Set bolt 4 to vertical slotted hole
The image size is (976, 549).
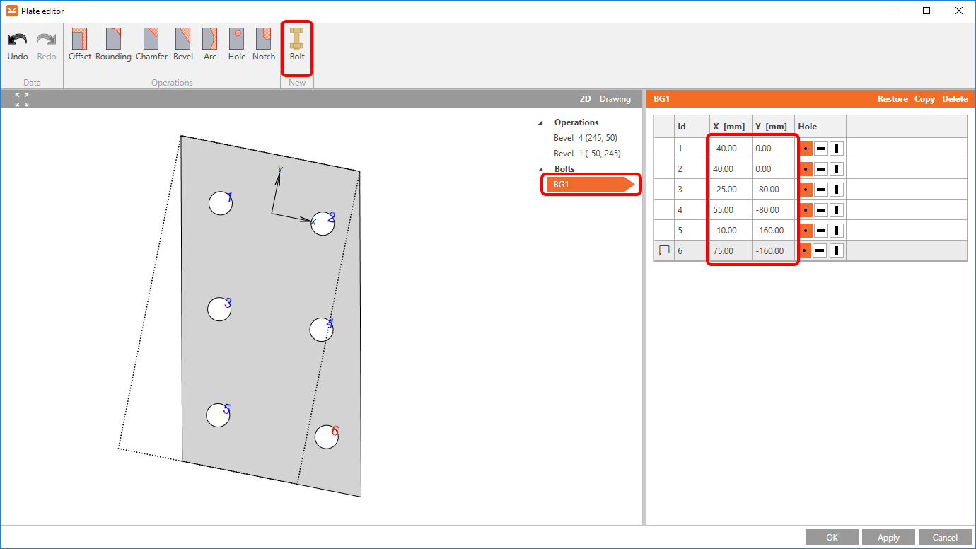(x=837, y=210)
